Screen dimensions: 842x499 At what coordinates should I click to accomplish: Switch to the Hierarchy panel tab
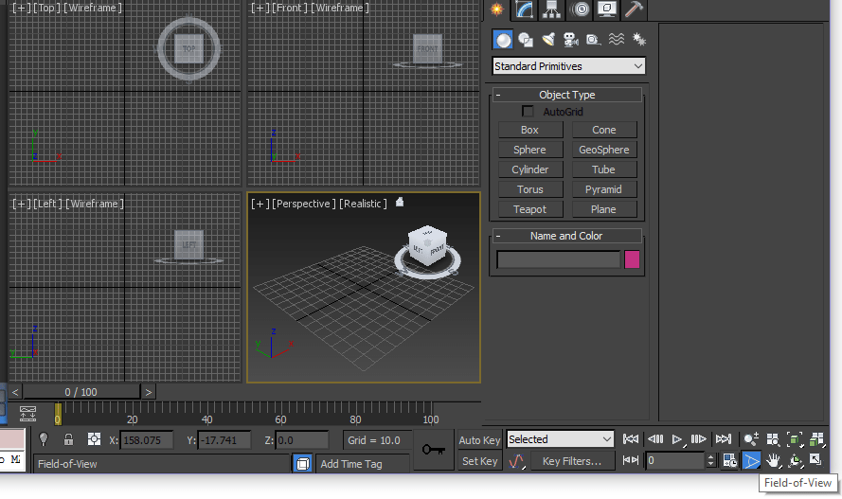coord(552,10)
